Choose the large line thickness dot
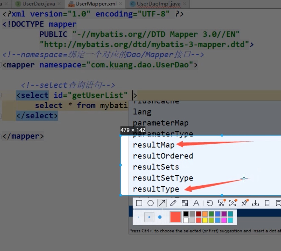Viewport: 281px width, 251px height. [x=160, y=217]
